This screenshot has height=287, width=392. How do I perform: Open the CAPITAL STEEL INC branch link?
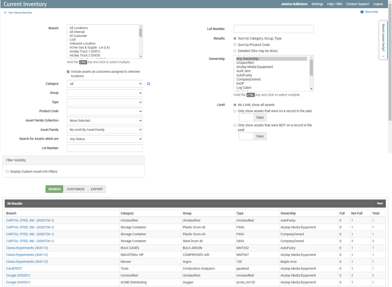pyautogui.click(x=30, y=220)
